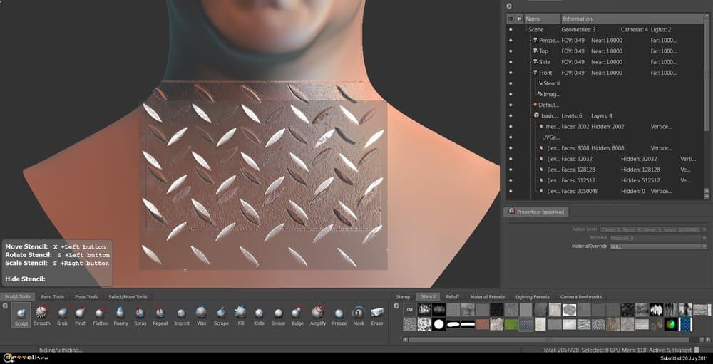Select the Erase tool
713x364 pixels.
pos(376,313)
